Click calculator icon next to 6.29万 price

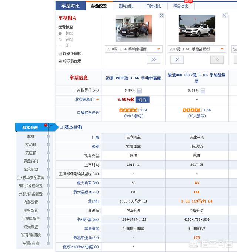point(203,91)
